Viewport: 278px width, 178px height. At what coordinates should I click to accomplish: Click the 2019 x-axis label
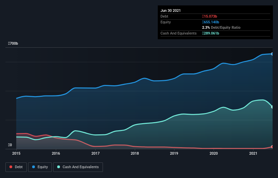pyautogui.click(x=174, y=153)
